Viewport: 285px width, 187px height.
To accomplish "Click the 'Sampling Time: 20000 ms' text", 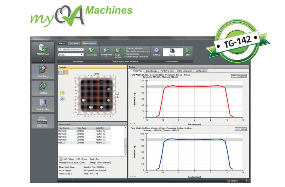I will 94,167.
